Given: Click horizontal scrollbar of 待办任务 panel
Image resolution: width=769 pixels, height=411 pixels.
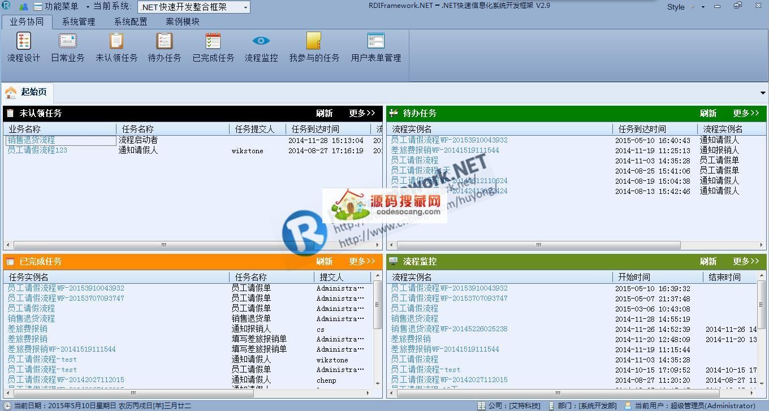Looking at the screenshot, I should tap(538, 245).
